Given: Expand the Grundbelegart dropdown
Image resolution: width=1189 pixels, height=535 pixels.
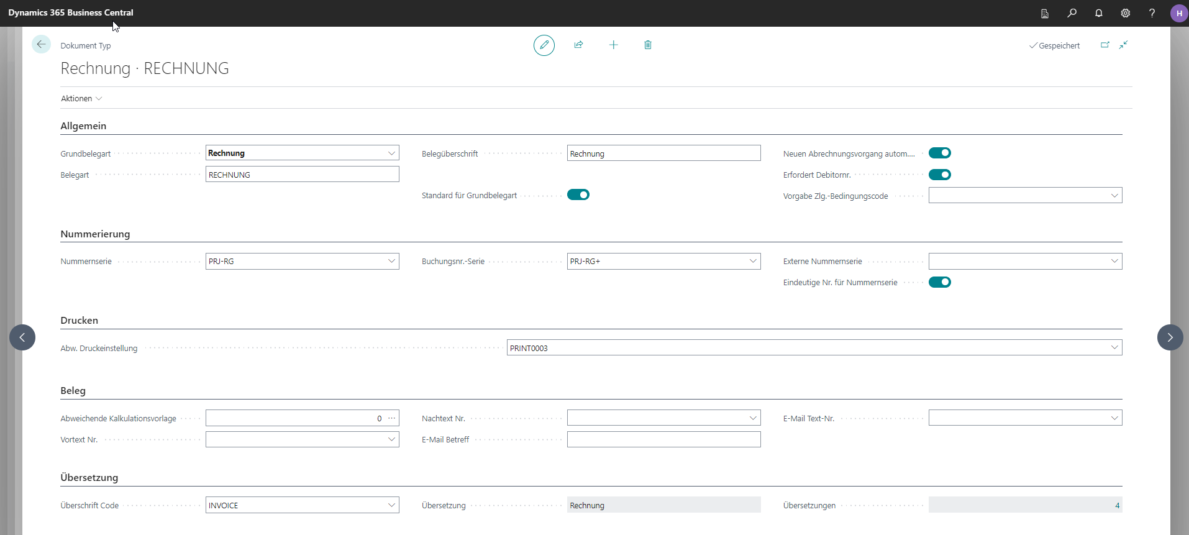Looking at the screenshot, I should pyautogui.click(x=391, y=153).
